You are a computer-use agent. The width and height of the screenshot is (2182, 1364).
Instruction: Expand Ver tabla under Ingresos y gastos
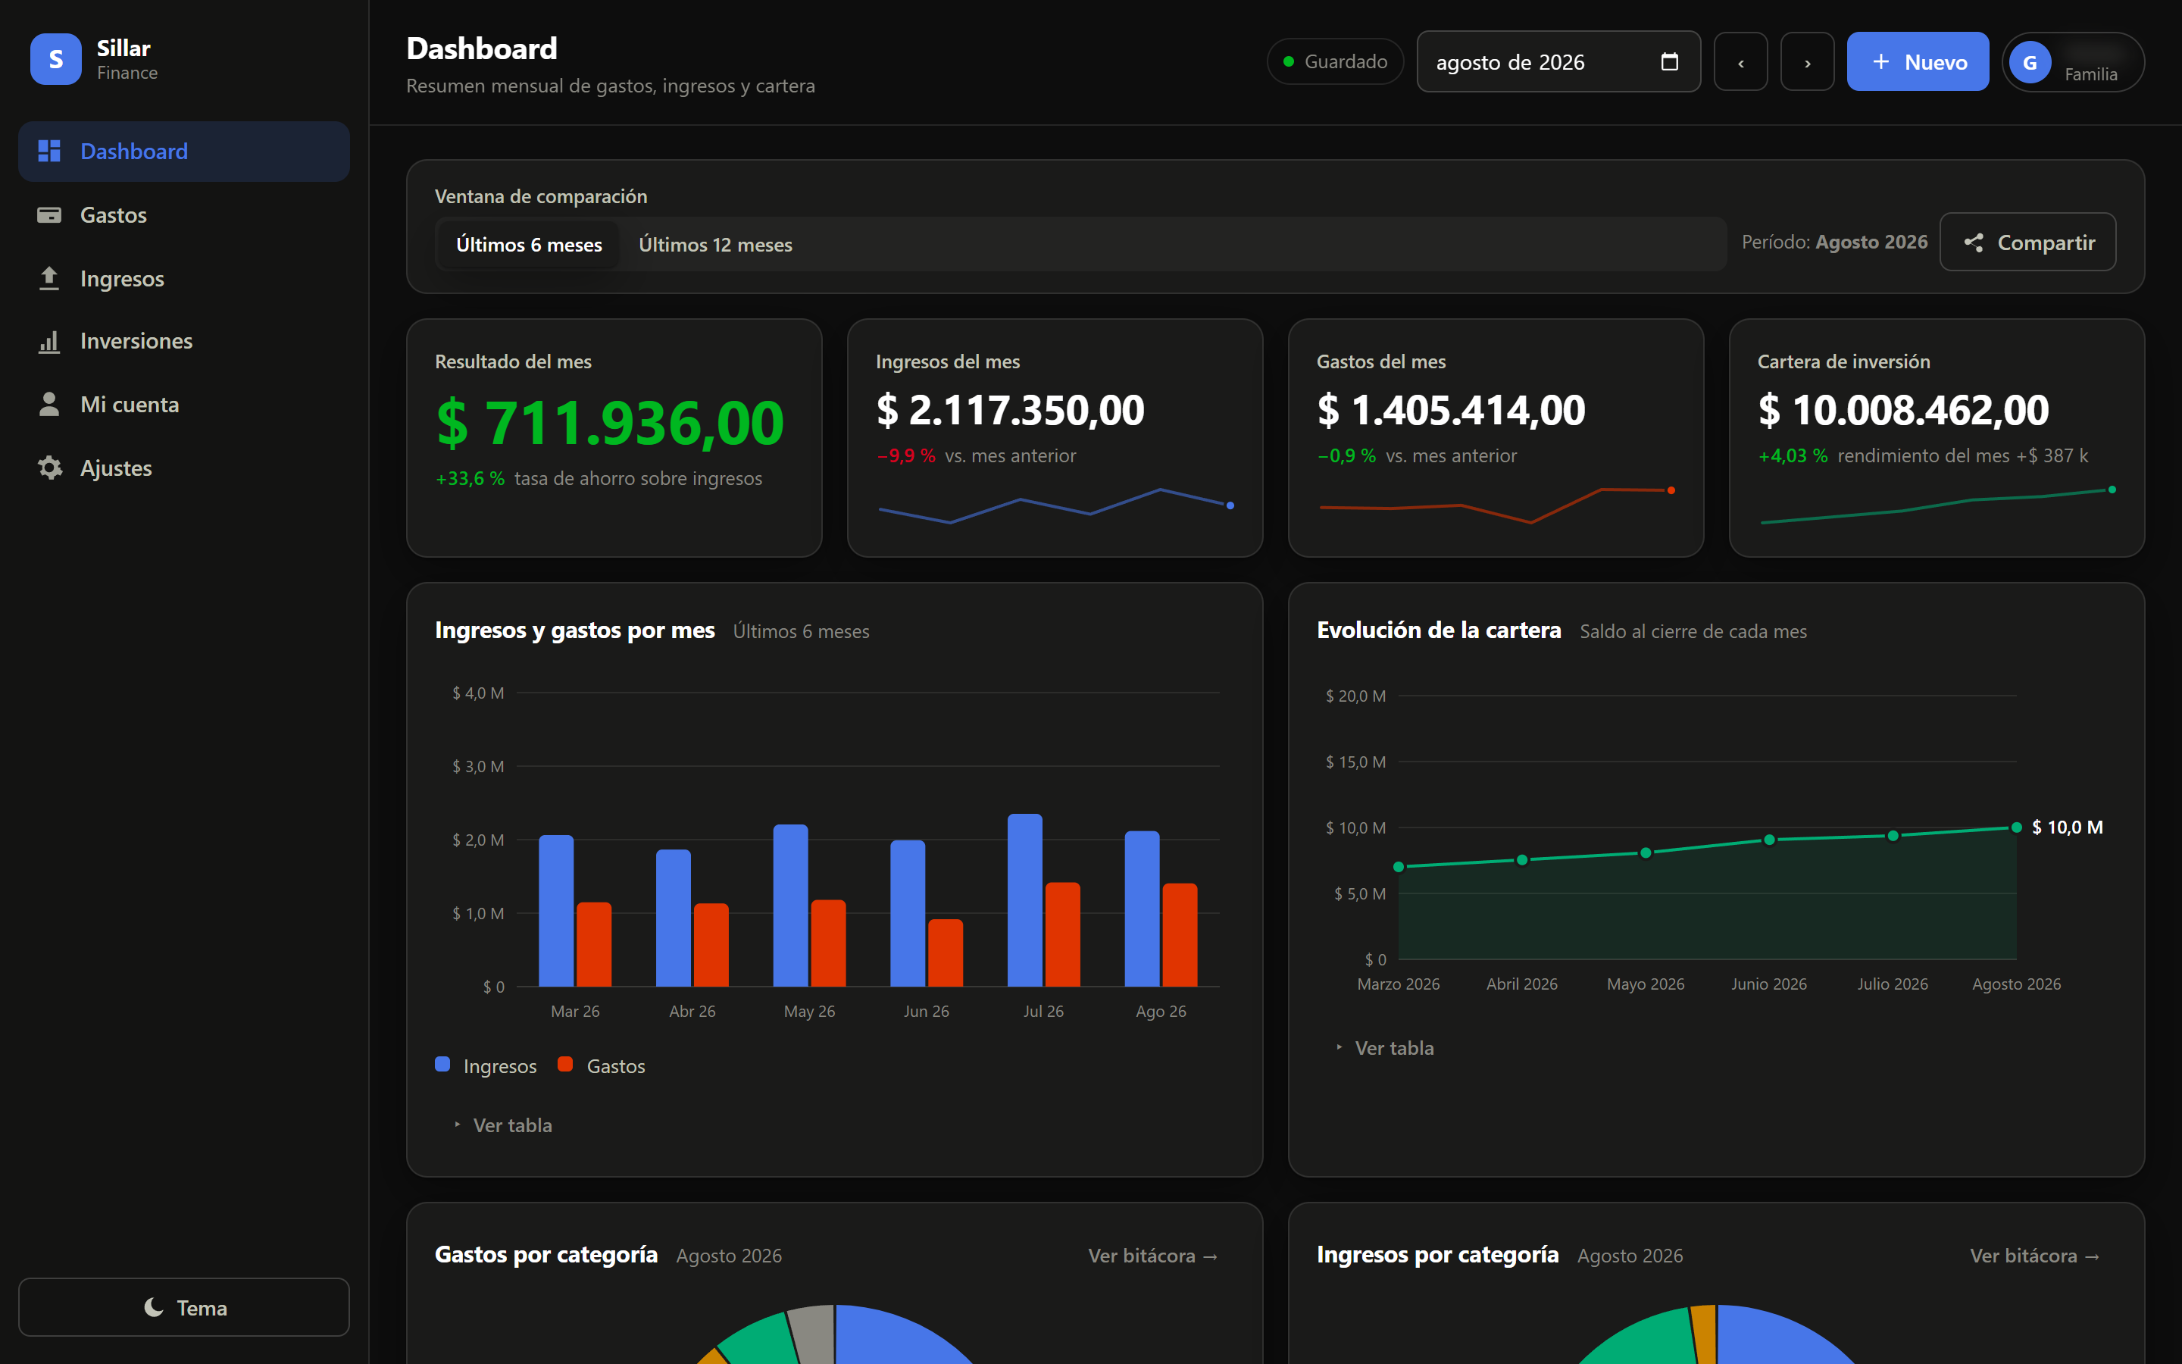pyautogui.click(x=503, y=1125)
